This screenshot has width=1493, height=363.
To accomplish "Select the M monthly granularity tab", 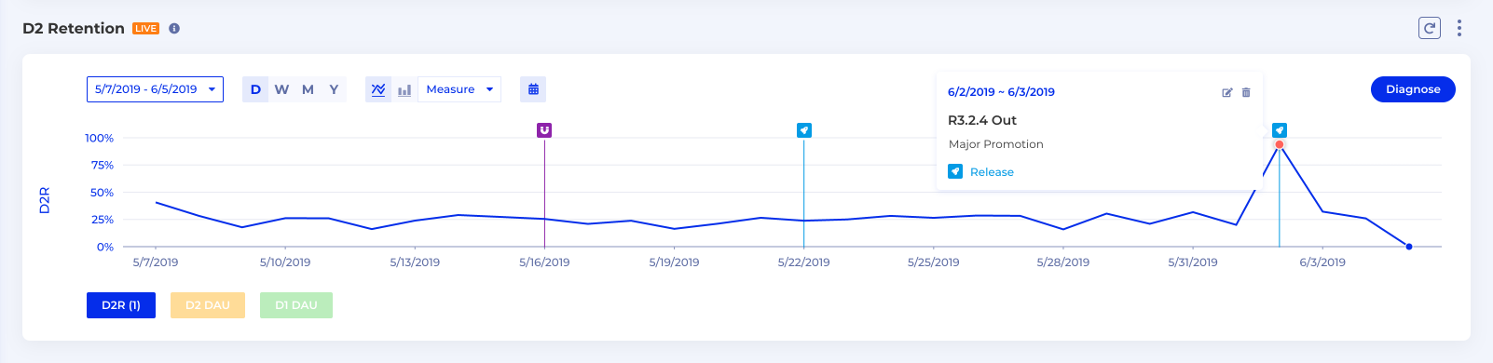I will 308,89.
